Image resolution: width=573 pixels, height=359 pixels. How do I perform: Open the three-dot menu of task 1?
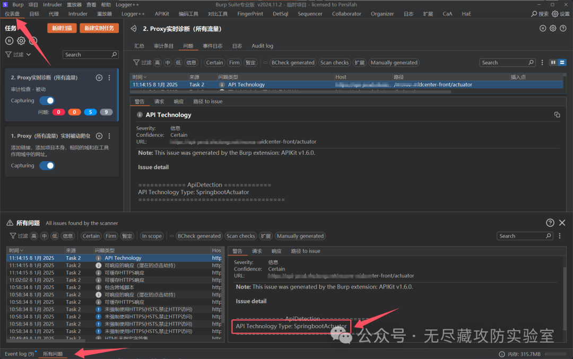[x=109, y=136]
